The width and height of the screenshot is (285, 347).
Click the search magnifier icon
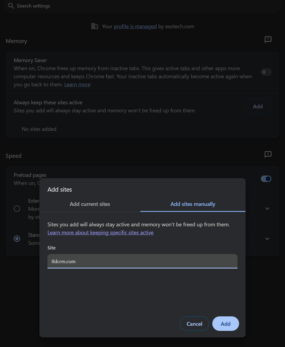[11, 6]
